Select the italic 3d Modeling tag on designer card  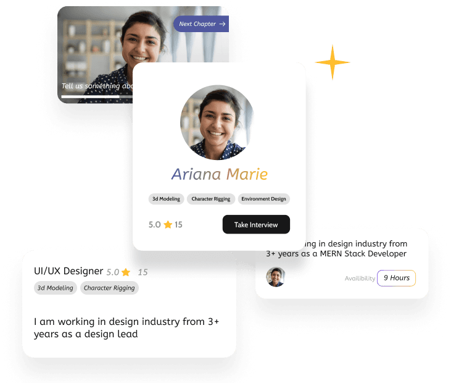(56, 288)
